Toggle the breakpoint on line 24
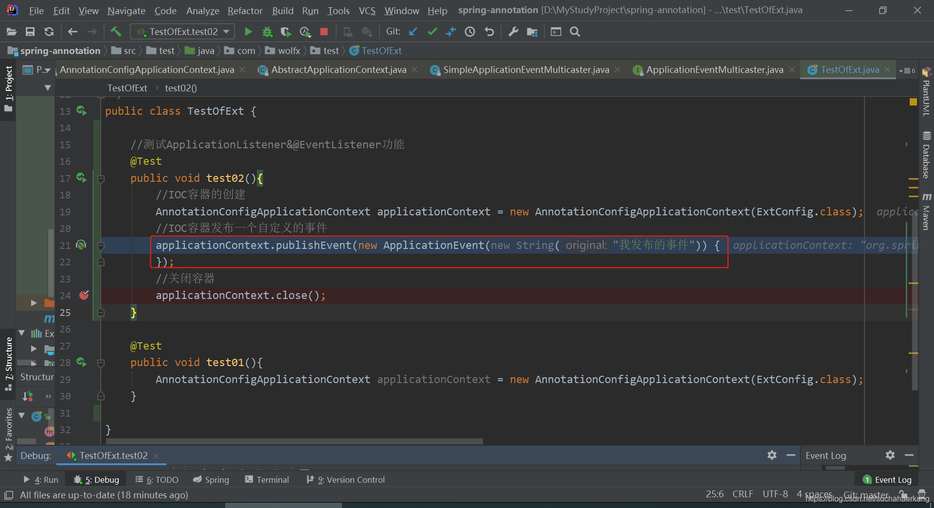The image size is (934, 508). point(84,295)
